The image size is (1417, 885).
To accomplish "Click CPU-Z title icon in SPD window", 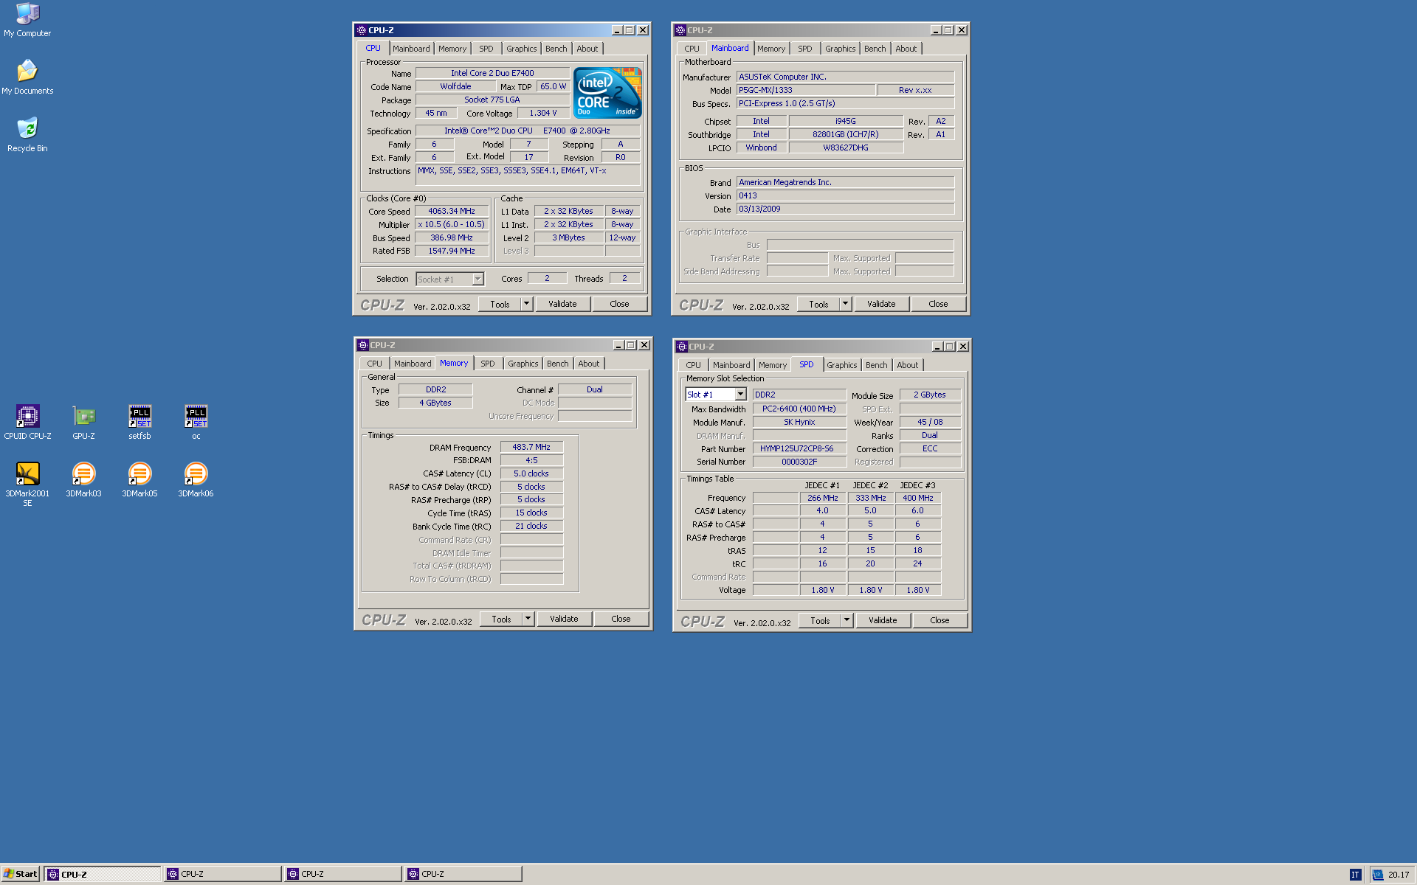I will click(x=681, y=347).
